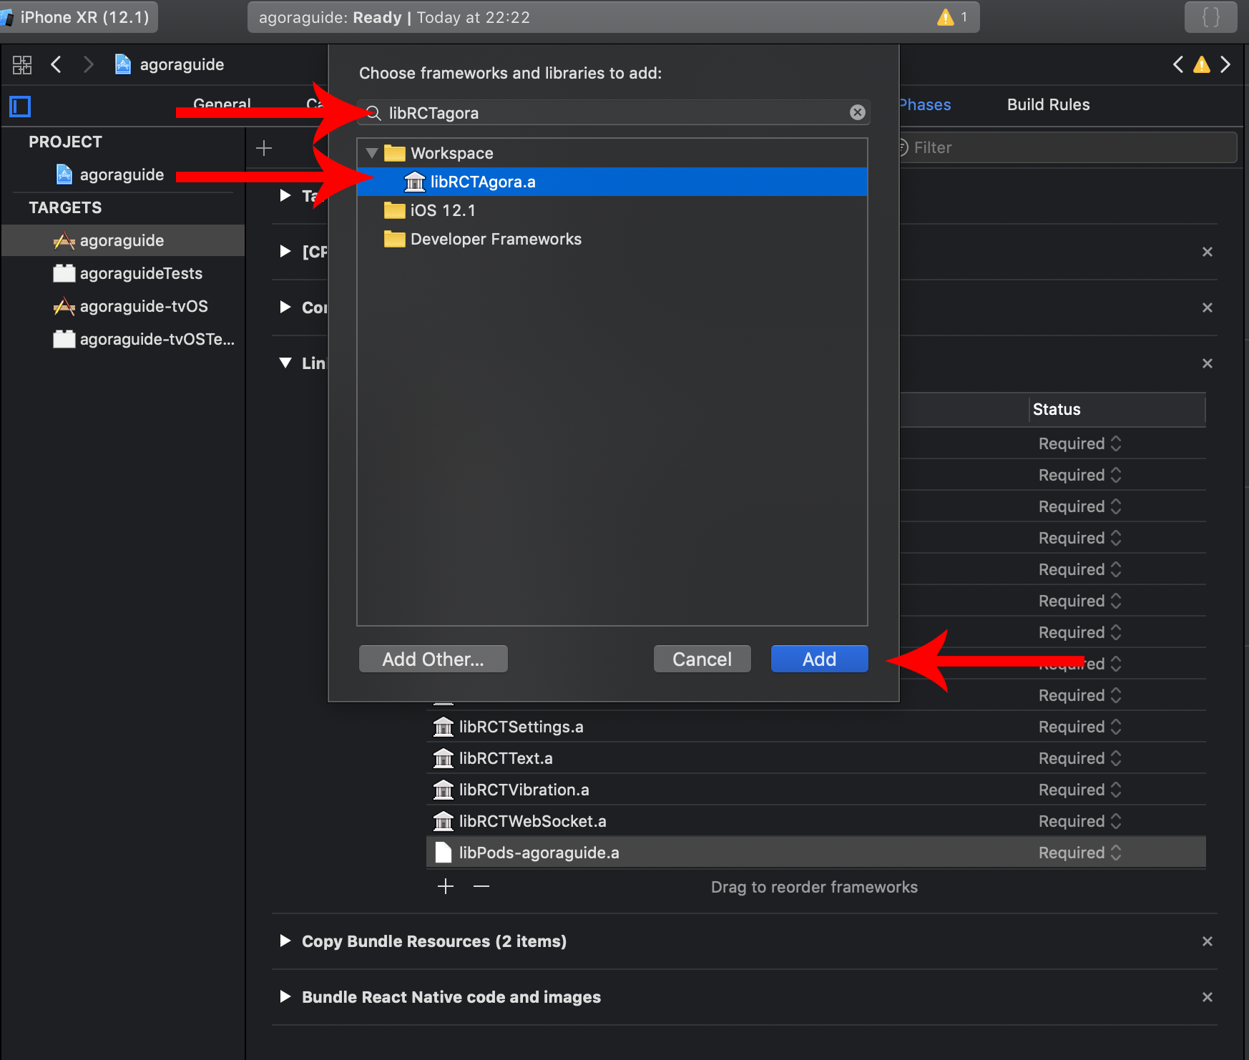Click the Add button in the dialog
The width and height of the screenshot is (1249, 1060).
pos(819,659)
